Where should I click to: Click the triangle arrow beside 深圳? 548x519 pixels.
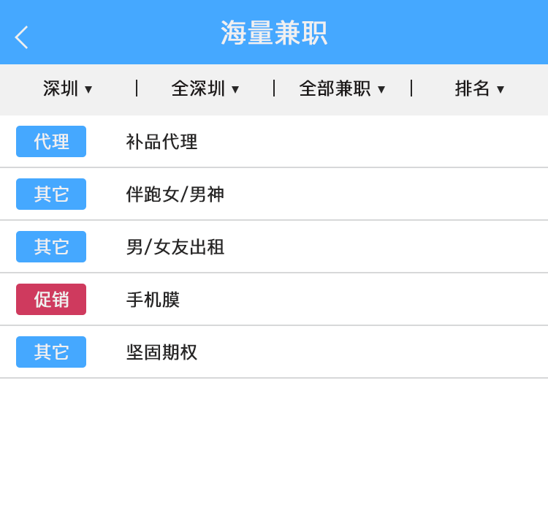(x=88, y=90)
